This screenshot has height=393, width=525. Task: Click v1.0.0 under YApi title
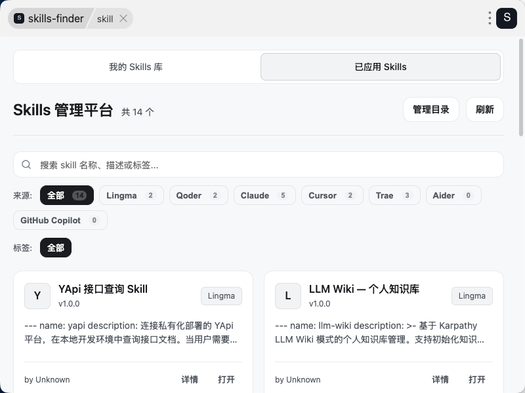tap(69, 304)
